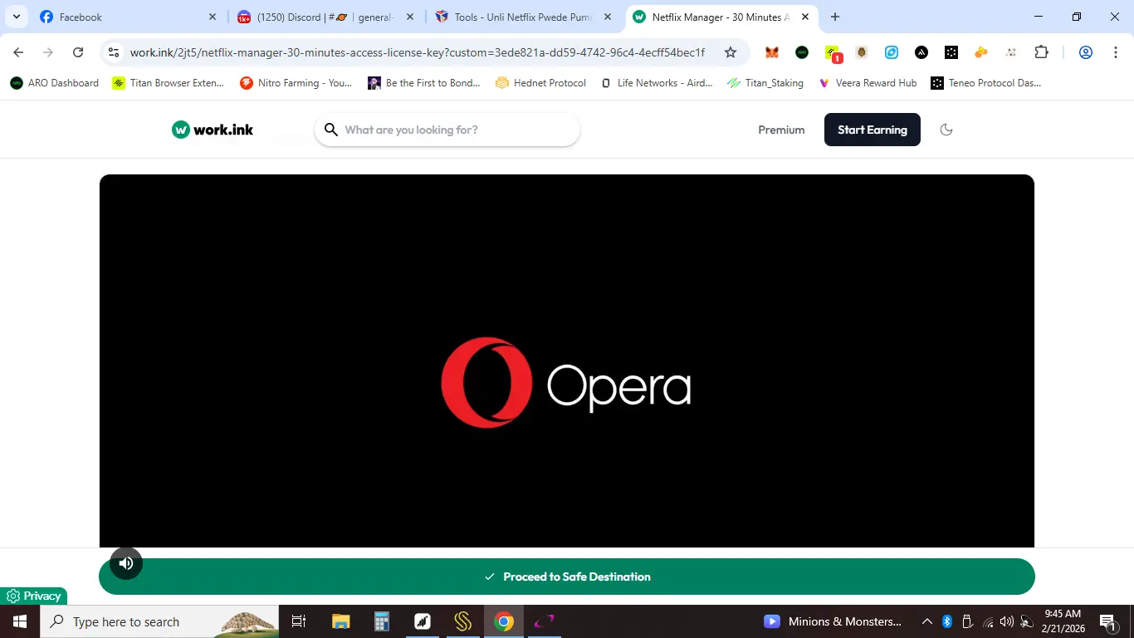Open the ARO extension icon
The width and height of the screenshot is (1134, 638).
coord(802,52)
